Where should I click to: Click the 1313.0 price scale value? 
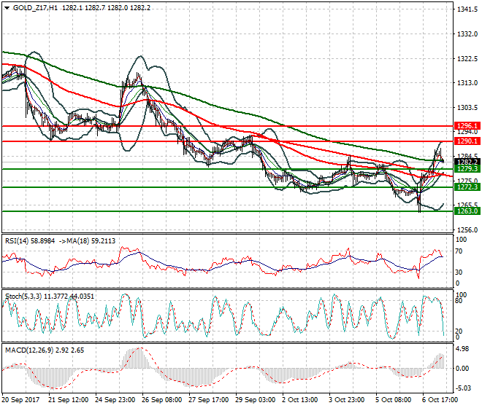pos(467,83)
